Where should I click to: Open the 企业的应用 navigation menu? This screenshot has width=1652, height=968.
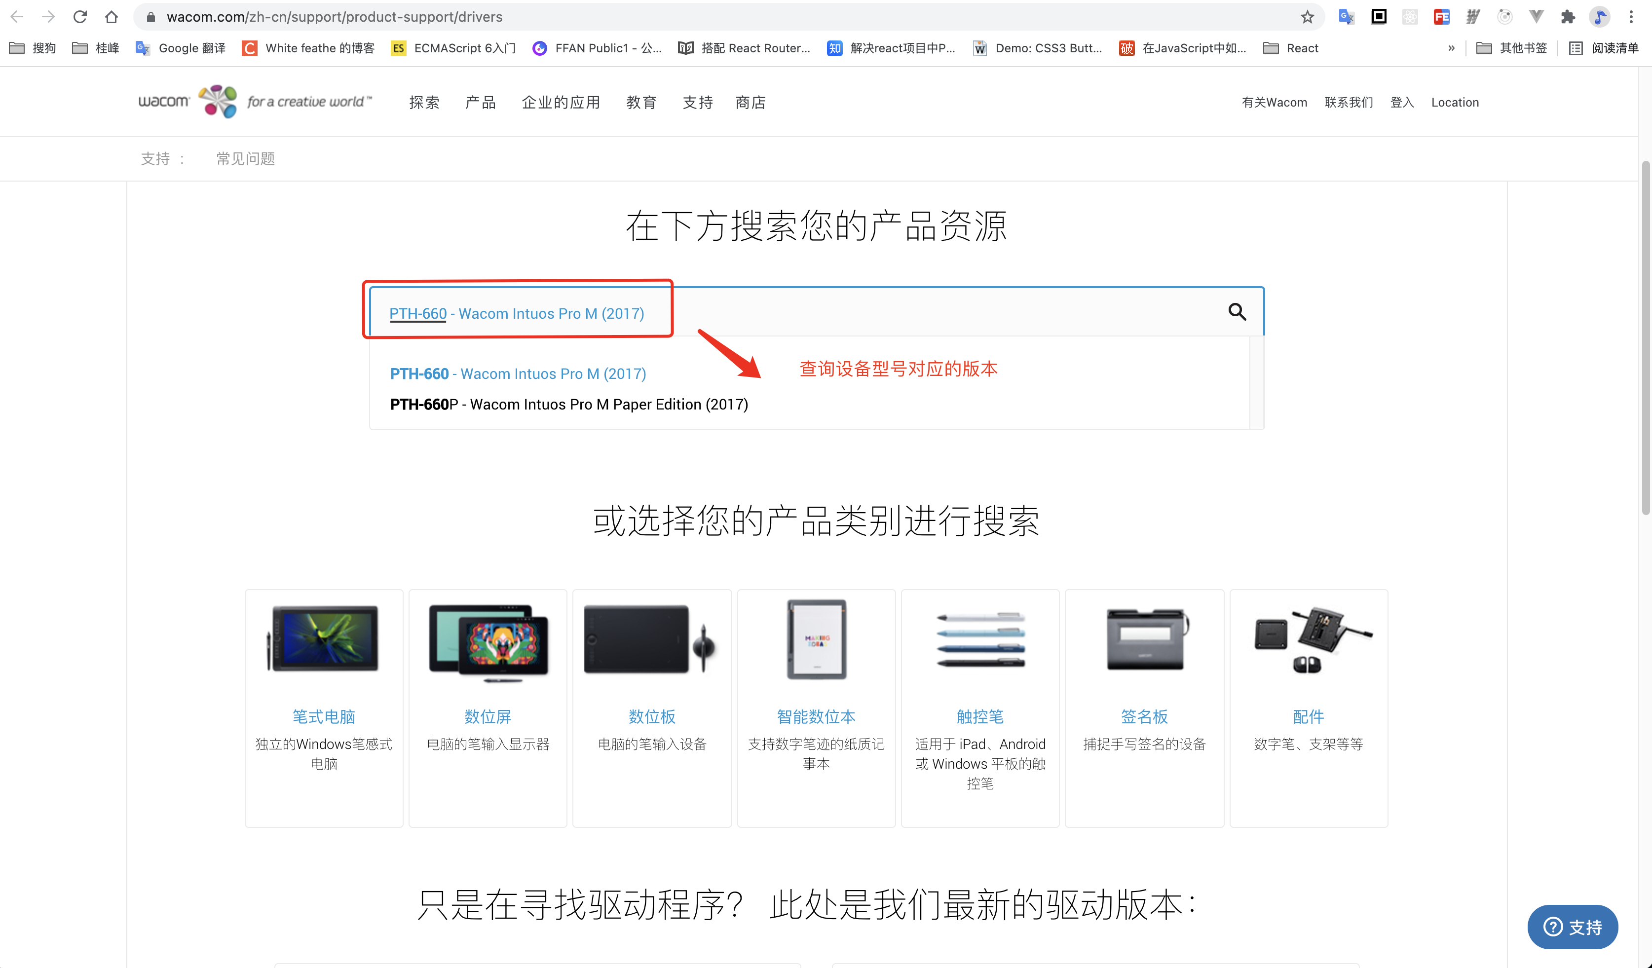click(x=561, y=102)
